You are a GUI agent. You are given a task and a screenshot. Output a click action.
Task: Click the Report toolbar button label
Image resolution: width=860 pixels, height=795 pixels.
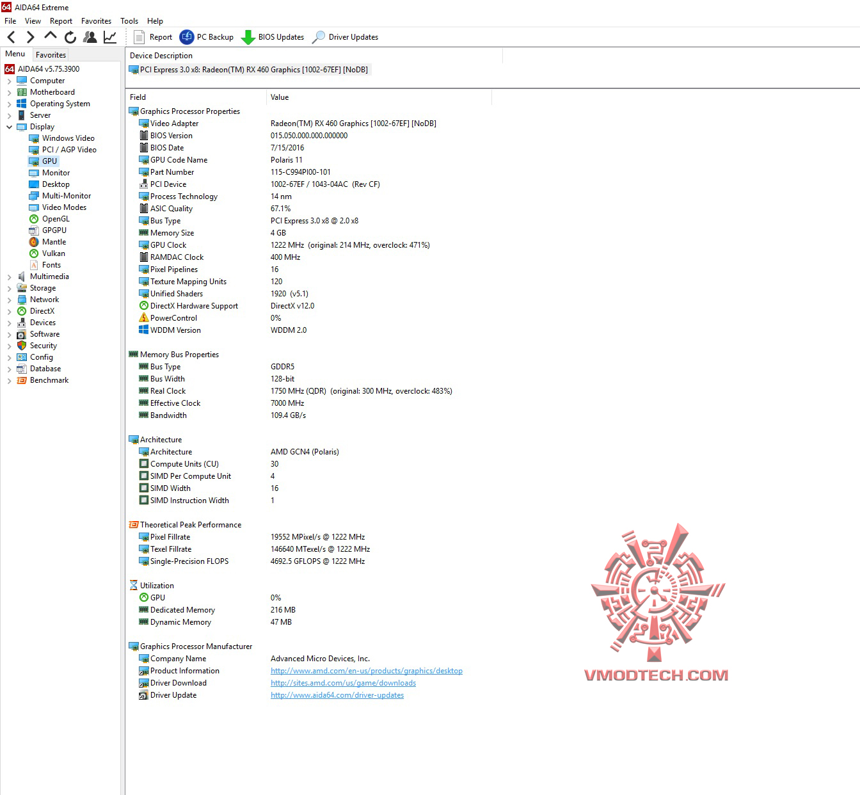click(161, 37)
